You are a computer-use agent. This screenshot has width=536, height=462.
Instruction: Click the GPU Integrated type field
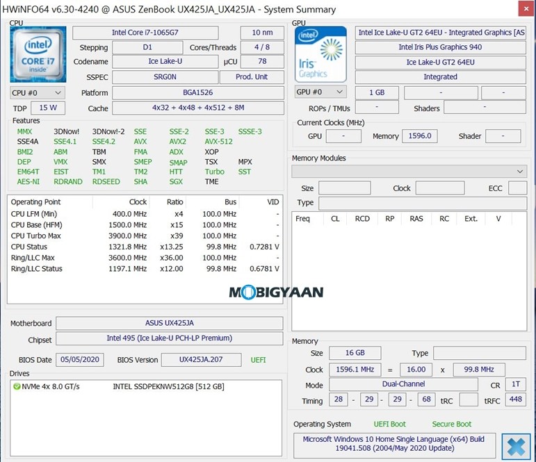[440, 77]
